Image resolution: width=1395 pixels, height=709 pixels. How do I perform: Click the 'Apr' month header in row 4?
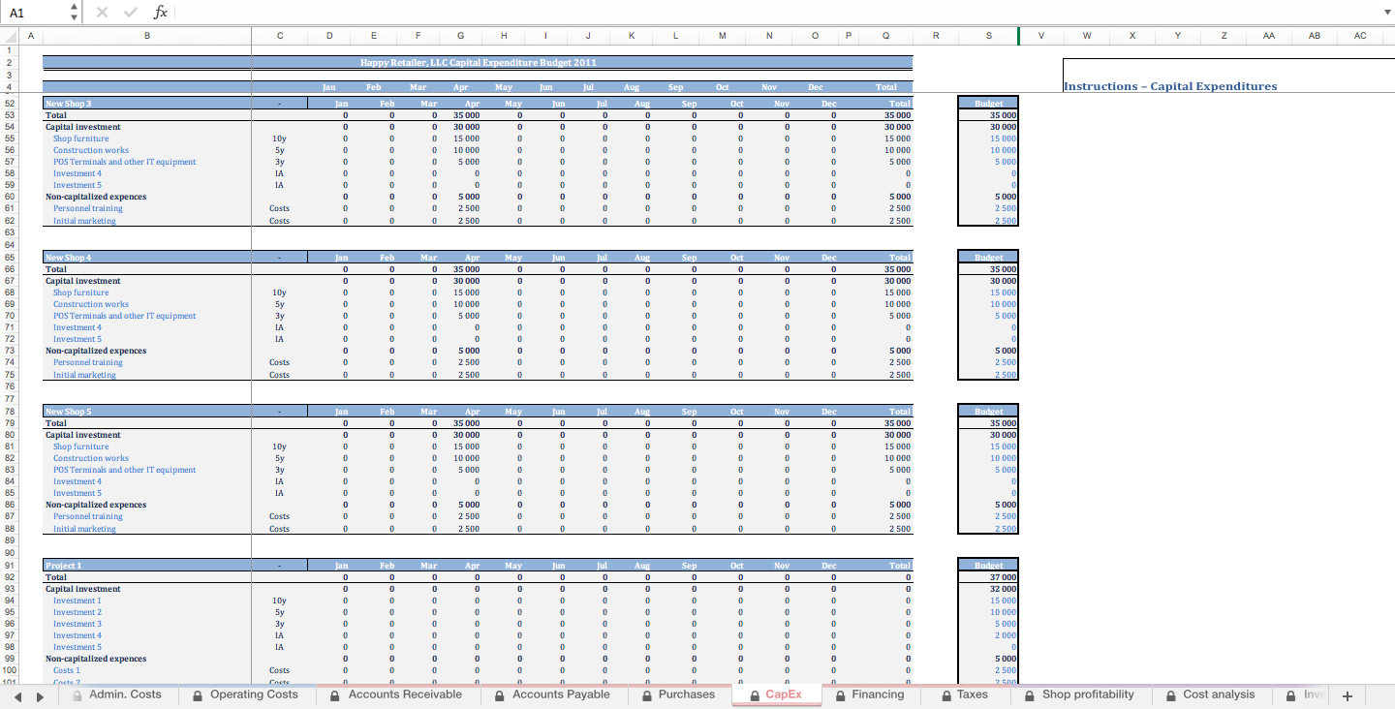pyautogui.click(x=461, y=87)
